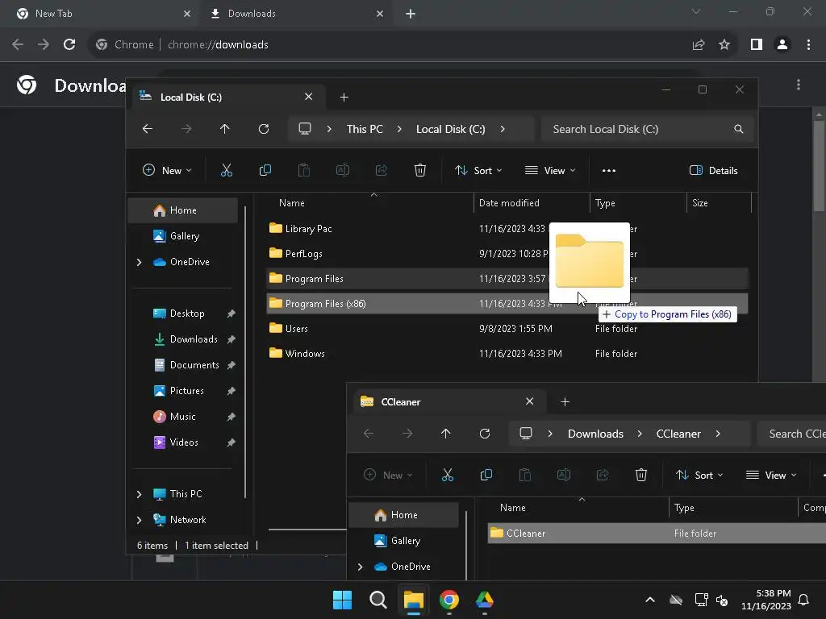
Task: Click Cut icon in CCleaner window toolbar
Action: click(x=447, y=476)
